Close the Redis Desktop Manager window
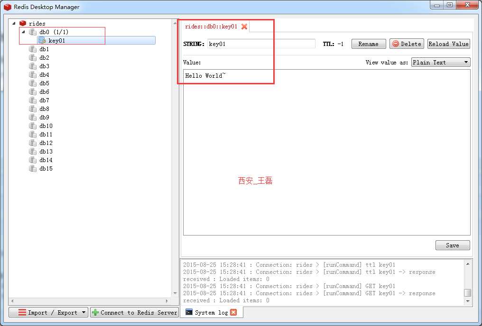This screenshot has height=326, width=482. point(468,5)
